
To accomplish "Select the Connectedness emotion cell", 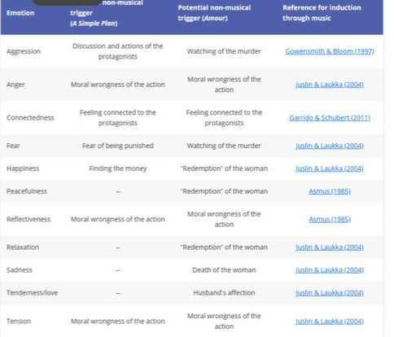I will click(x=30, y=118).
